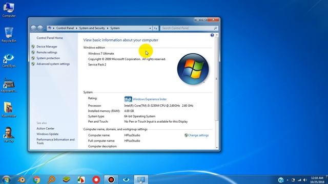Click the Service Pack 2 text

tap(97, 64)
